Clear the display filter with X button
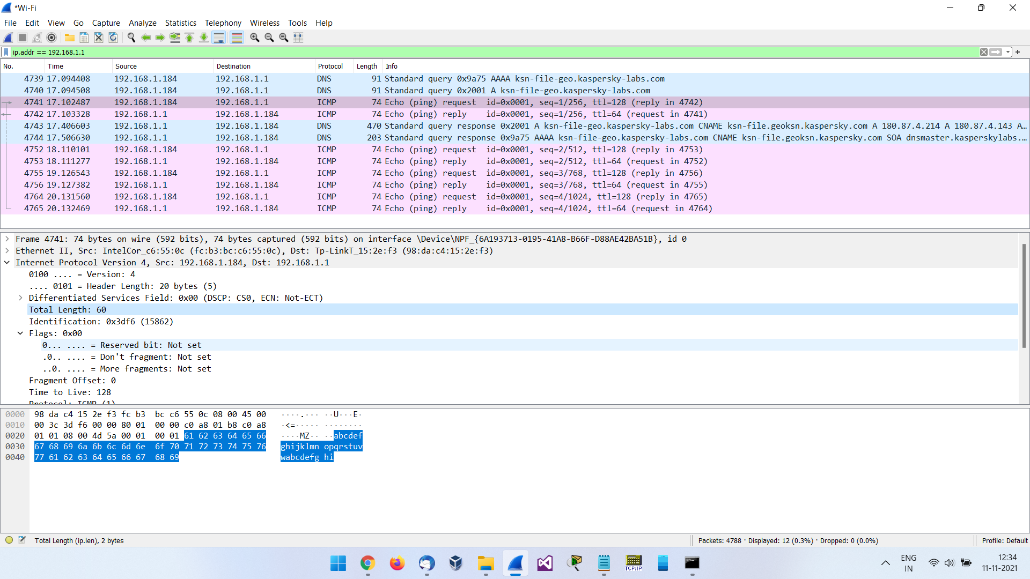Image resolution: width=1030 pixels, height=579 pixels. tap(984, 52)
